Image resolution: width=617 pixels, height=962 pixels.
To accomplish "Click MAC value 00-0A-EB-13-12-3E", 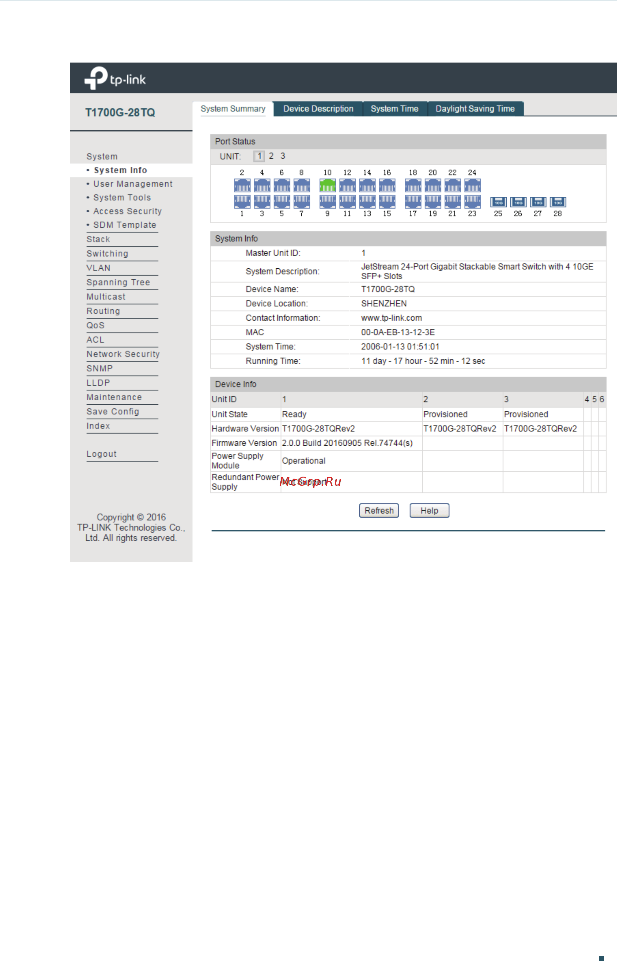I will (x=398, y=332).
